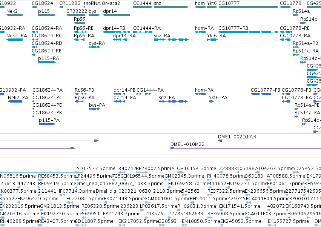
Task: Click the GH16154.5prime EST label
Action: click(x=197, y=168)
